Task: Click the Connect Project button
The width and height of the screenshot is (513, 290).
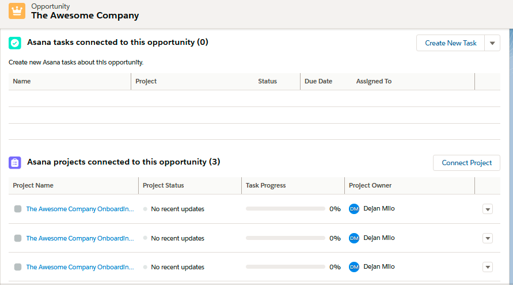Action: tap(466, 163)
